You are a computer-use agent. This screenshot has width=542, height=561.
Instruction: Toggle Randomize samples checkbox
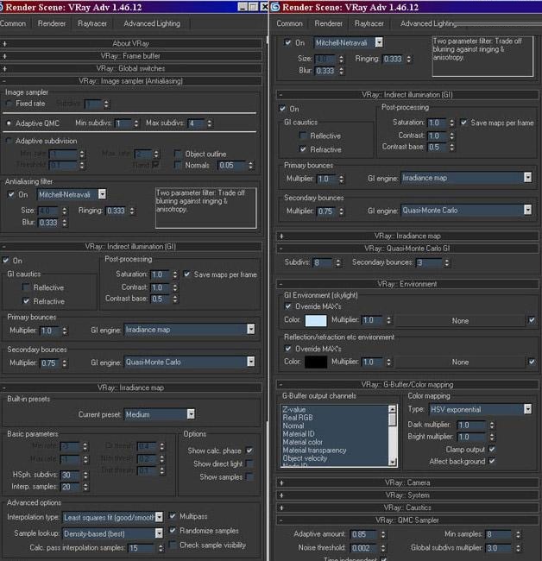pos(173,530)
